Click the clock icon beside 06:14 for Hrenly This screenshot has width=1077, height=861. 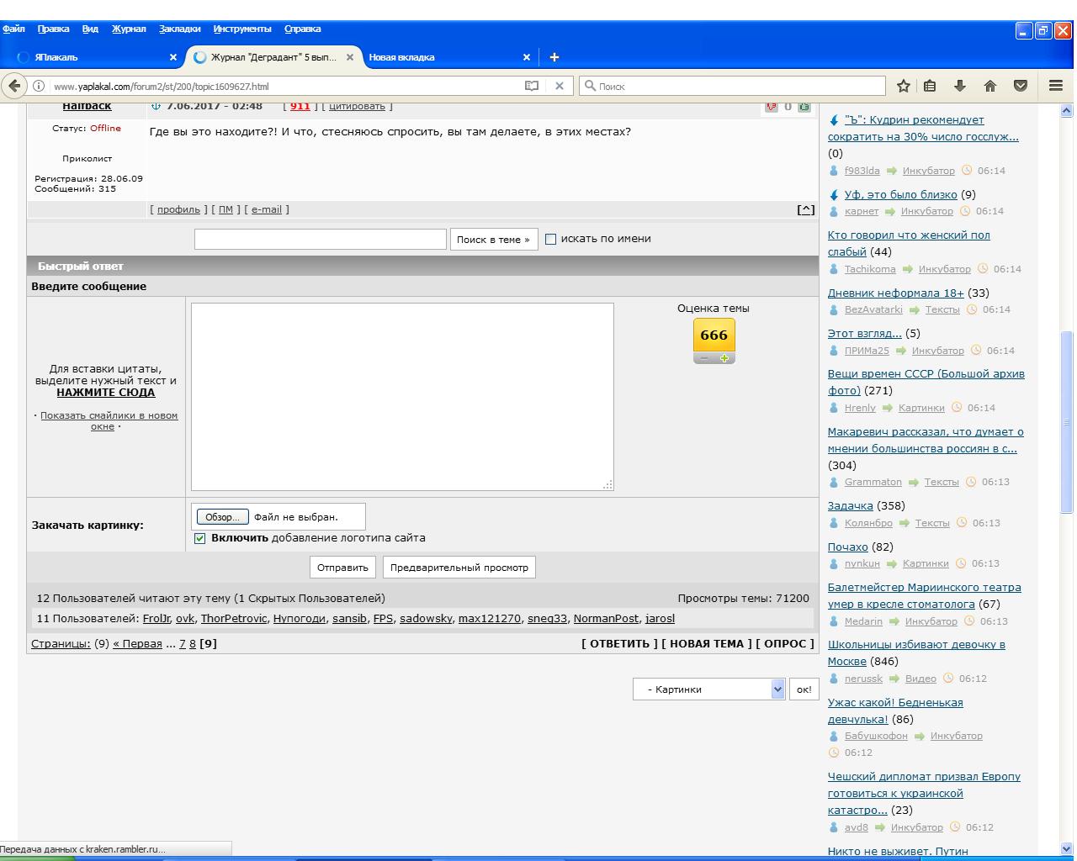pos(957,408)
